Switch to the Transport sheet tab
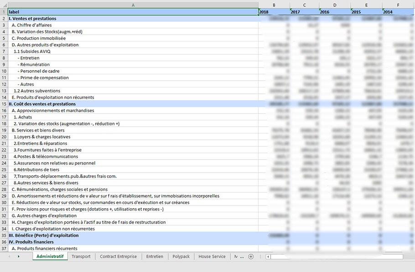This screenshot has height=272, width=415. [x=81, y=257]
